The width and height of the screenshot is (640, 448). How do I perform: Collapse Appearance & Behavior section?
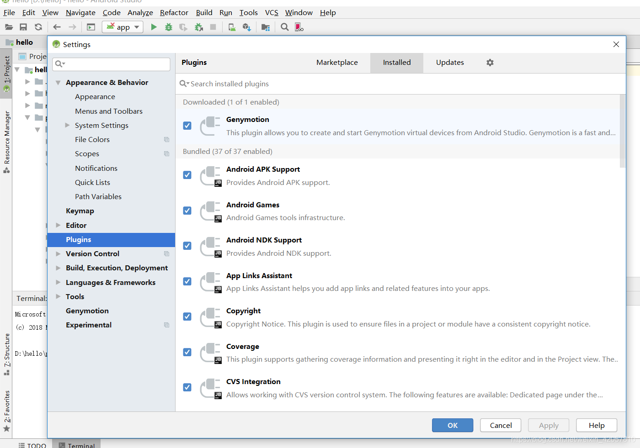(x=58, y=83)
